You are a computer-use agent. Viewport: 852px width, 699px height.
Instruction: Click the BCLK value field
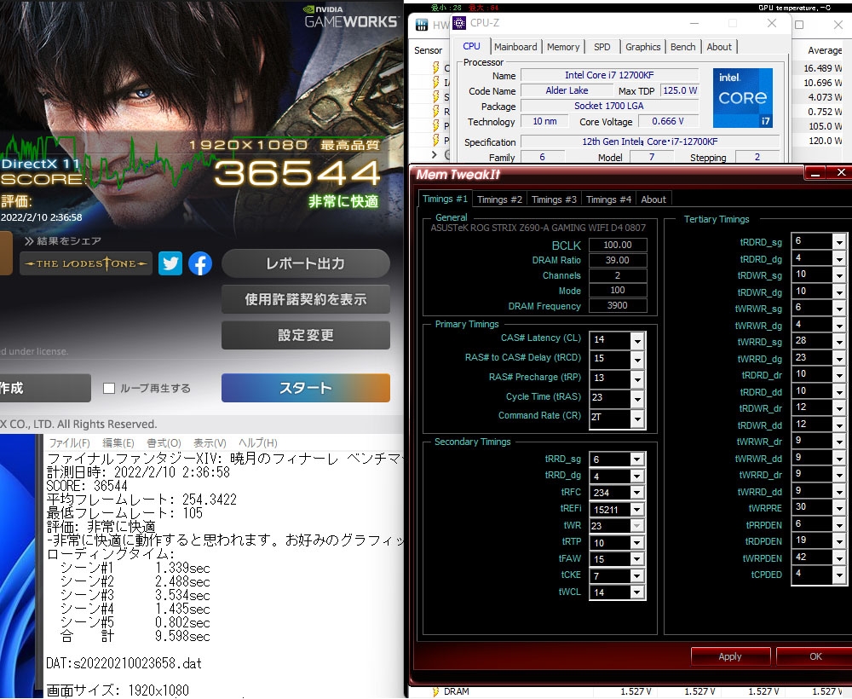point(618,245)
